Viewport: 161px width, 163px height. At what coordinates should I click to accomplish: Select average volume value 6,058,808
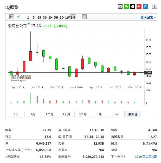click(x=44, y=150)
